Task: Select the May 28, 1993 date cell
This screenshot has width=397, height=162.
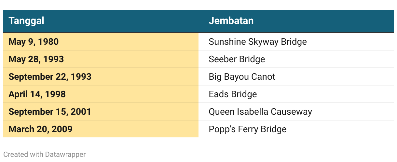Action: (x=101, y=59)
